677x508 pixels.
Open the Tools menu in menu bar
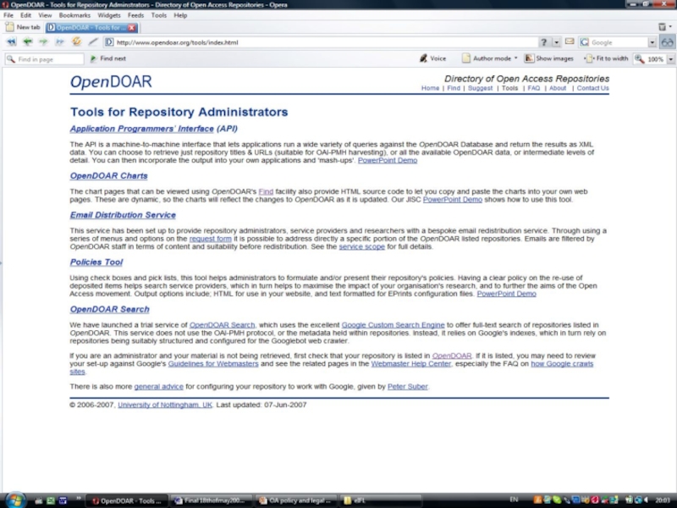tap(159, 15)
